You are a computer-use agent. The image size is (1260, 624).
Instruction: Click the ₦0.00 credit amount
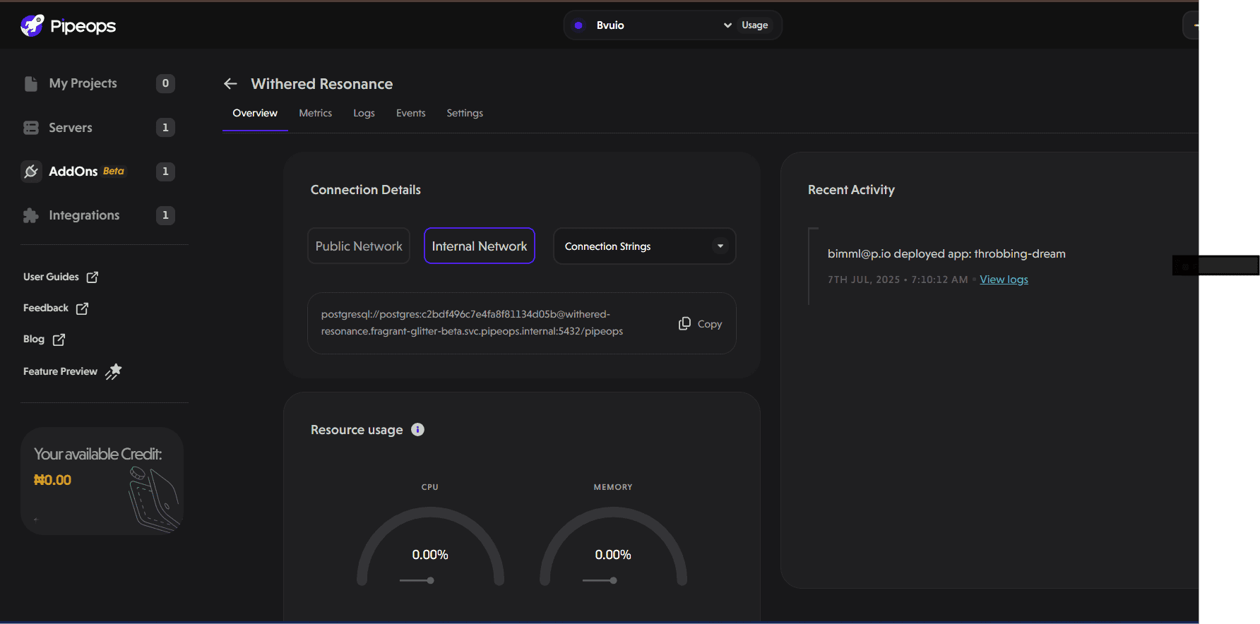click(x=53, y=480)
